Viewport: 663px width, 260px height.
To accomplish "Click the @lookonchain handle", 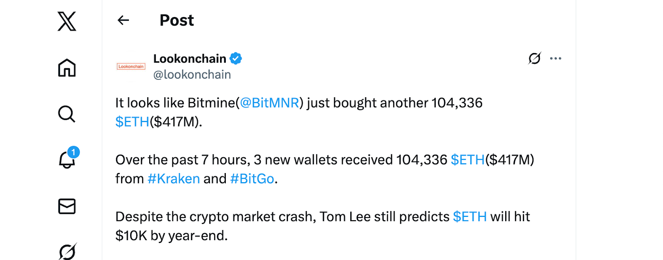I will pyautogui.click(x=192, y=75).
